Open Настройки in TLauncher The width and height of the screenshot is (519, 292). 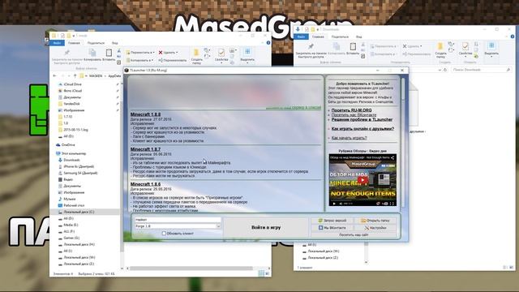[375, 228]
